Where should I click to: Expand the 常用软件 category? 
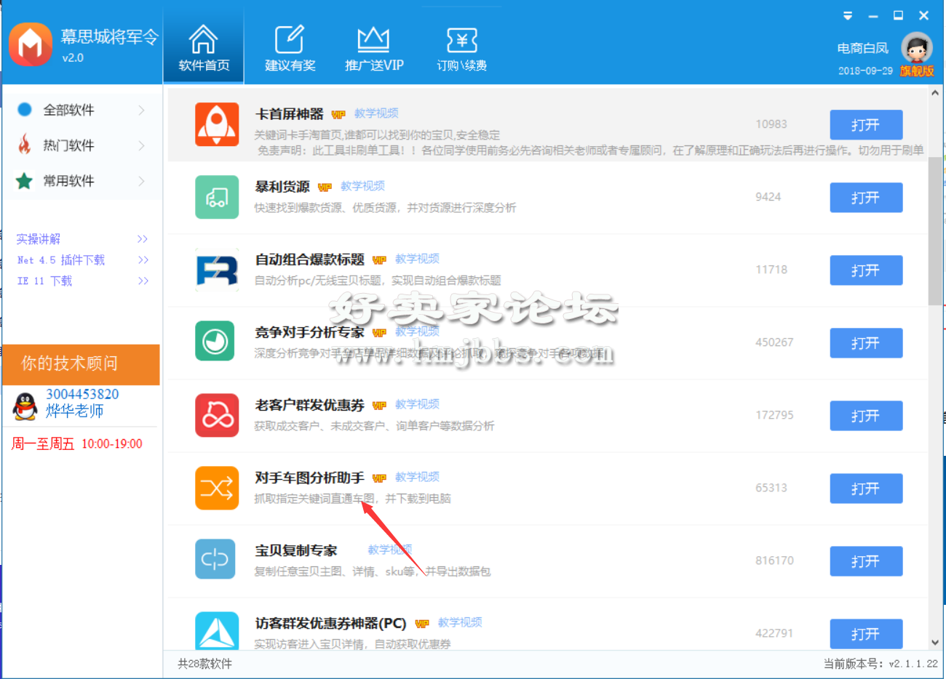82,181
